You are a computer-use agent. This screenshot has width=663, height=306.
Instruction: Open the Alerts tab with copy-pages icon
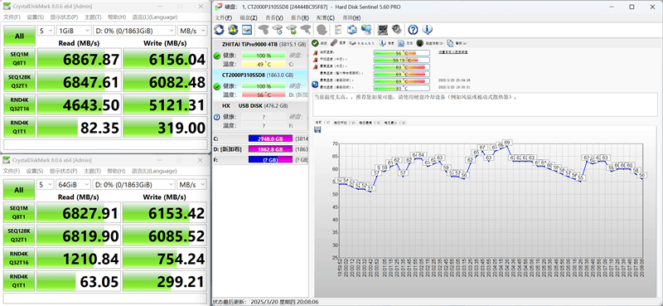coord(457,43)
